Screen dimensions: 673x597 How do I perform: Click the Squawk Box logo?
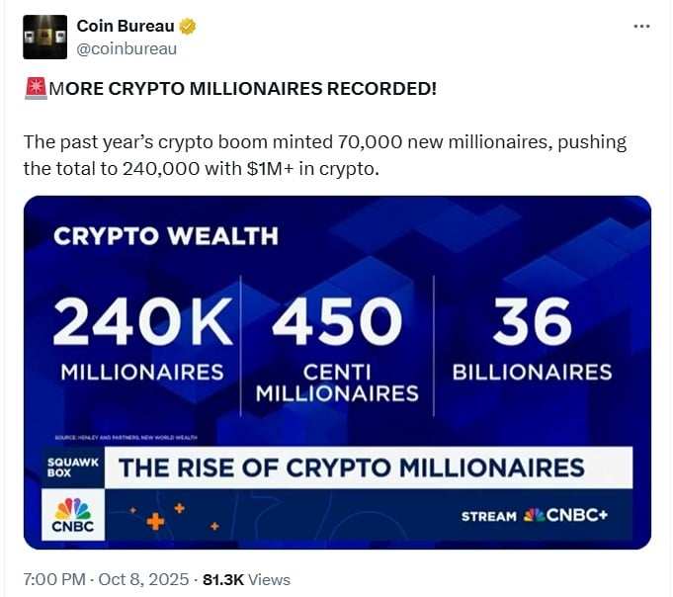71,467
